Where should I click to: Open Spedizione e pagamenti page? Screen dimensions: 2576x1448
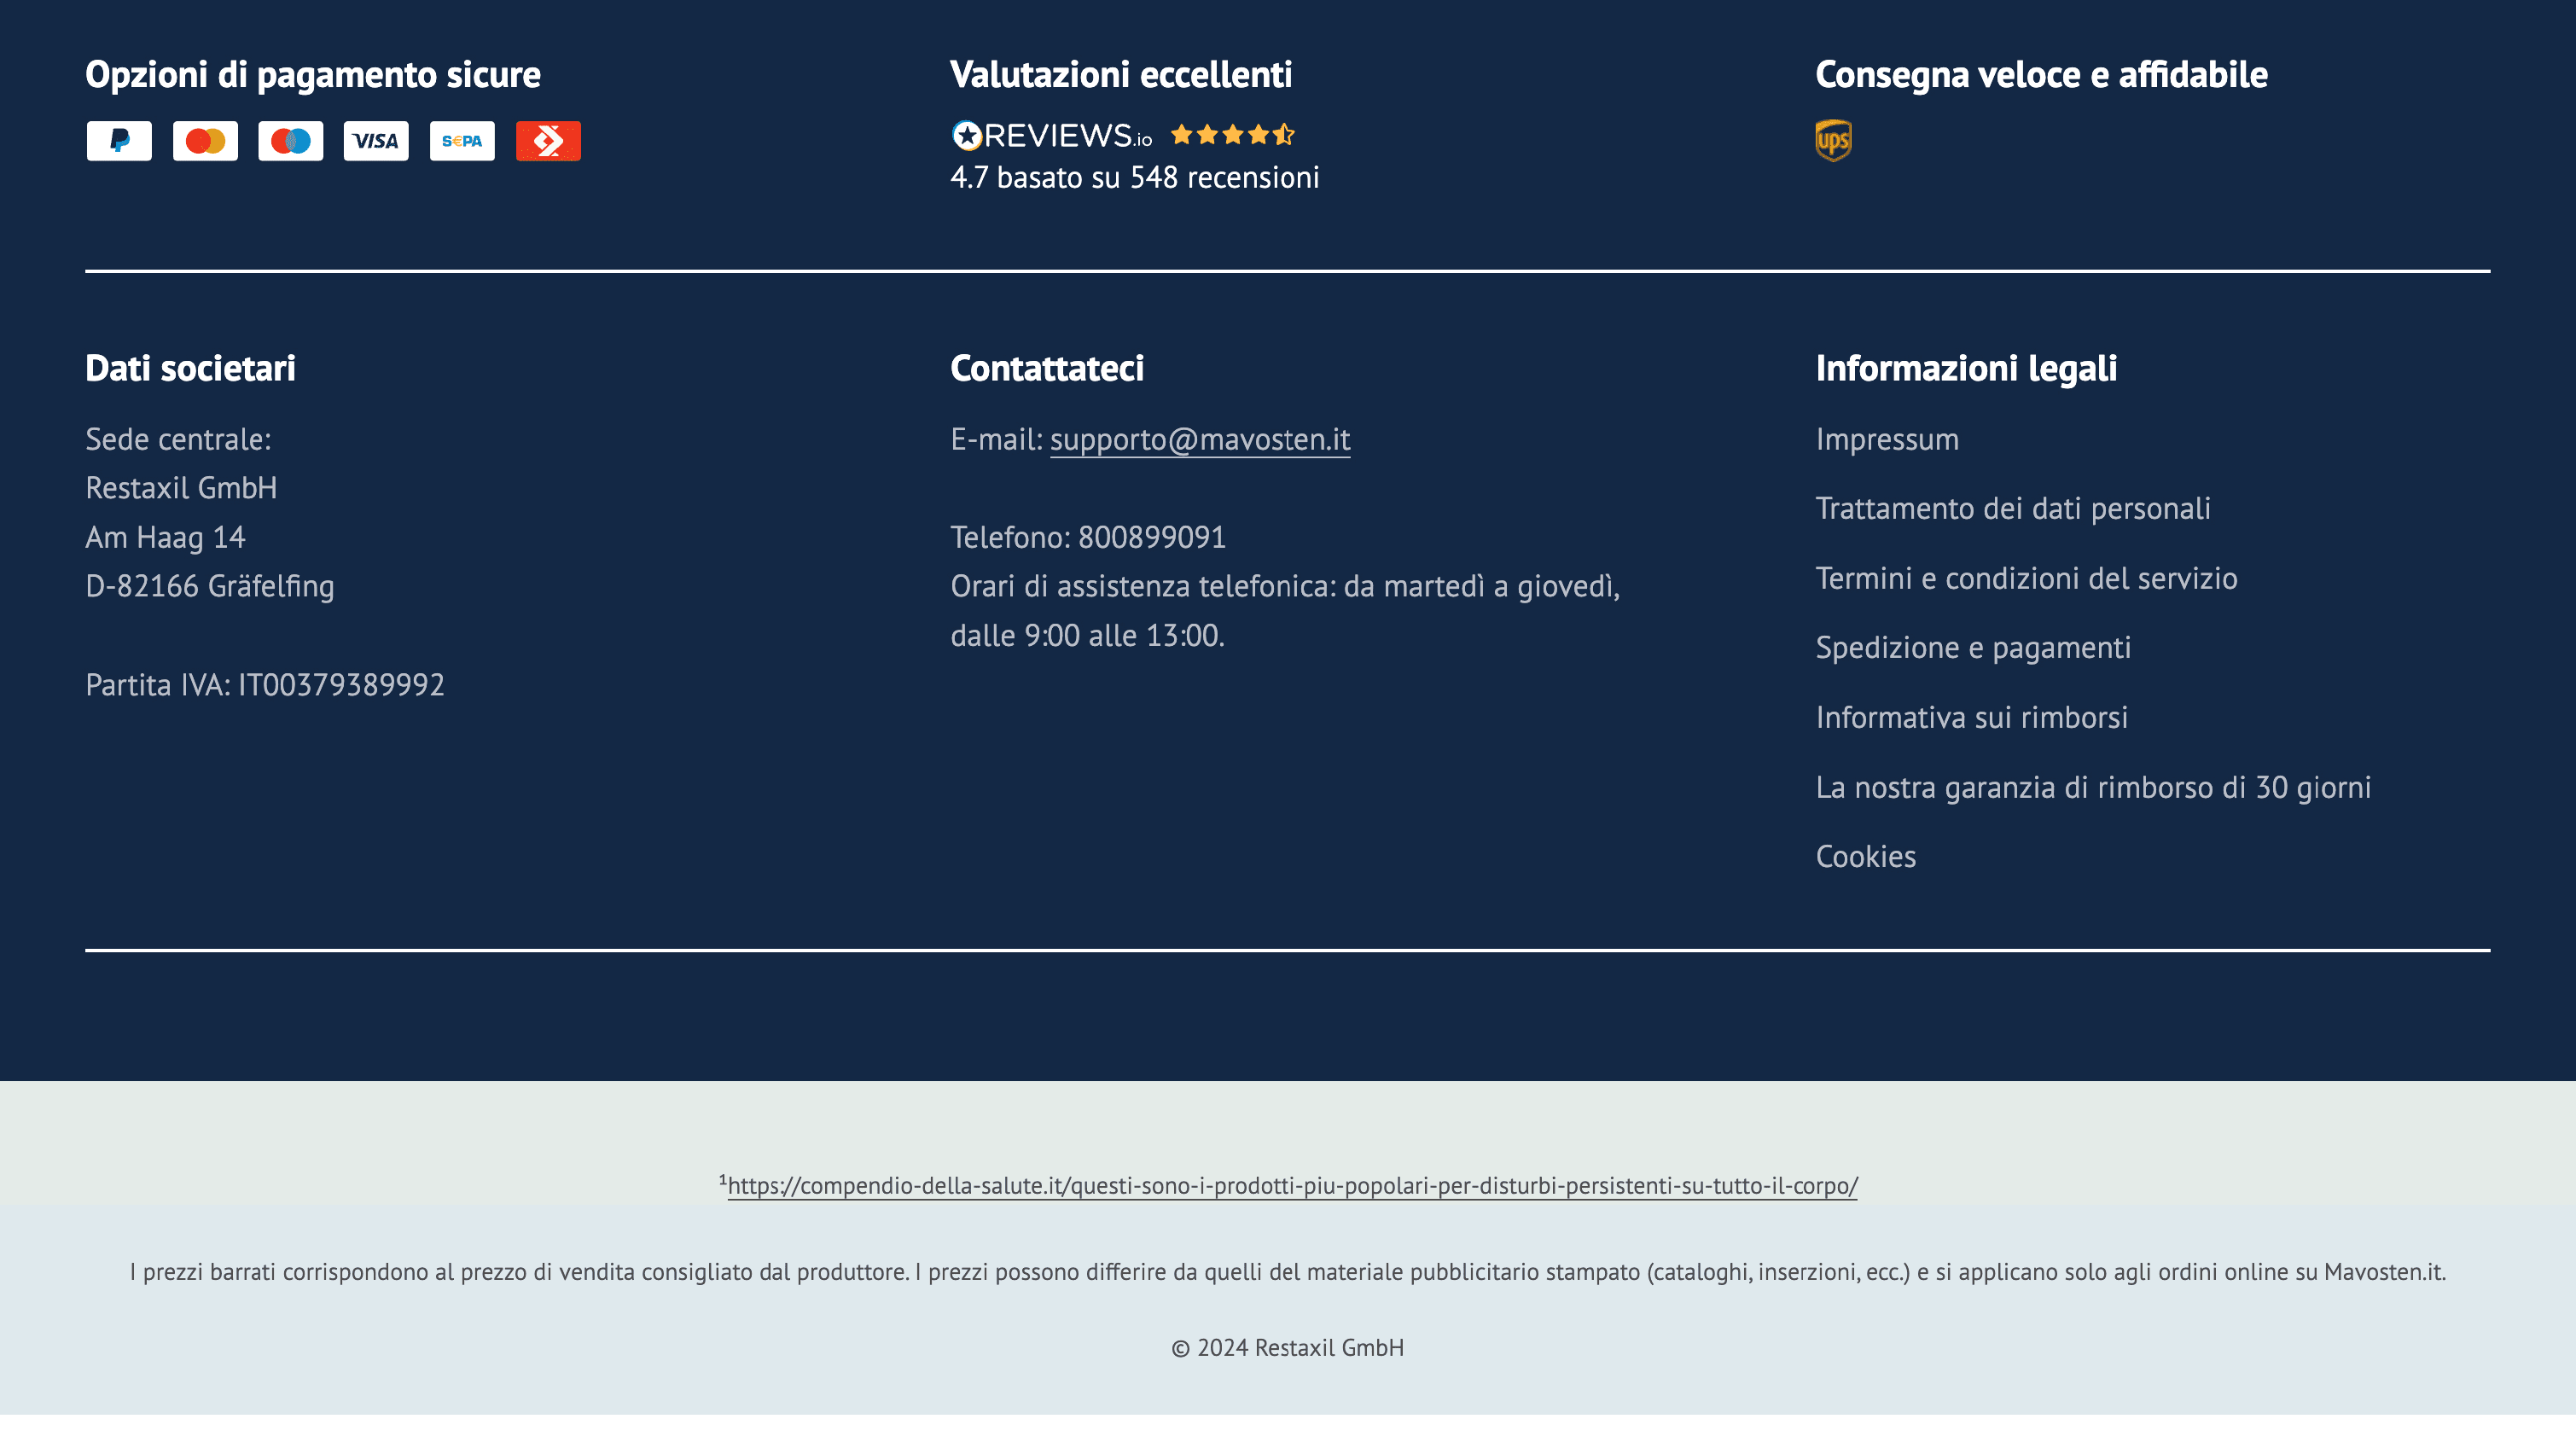pyautogui.click(x=1973, y=647)
